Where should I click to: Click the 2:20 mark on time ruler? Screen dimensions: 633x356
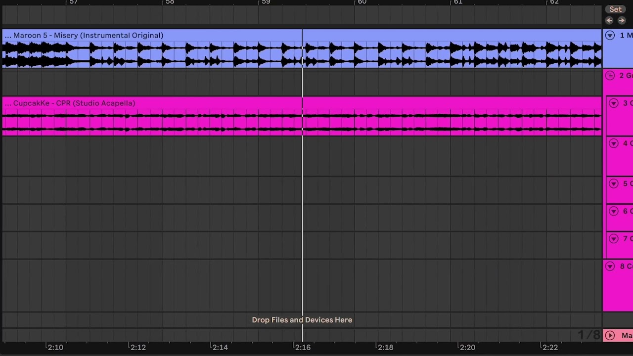467,348
